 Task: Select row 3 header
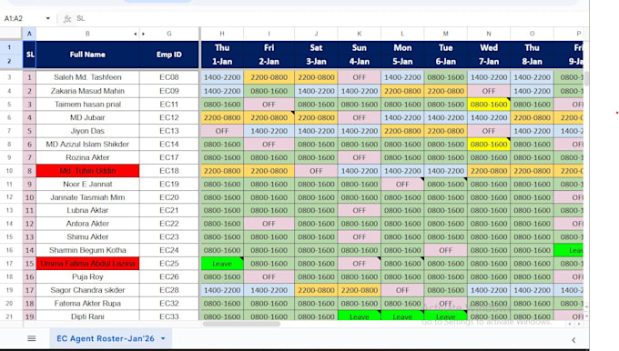click(x=9, y=77)
